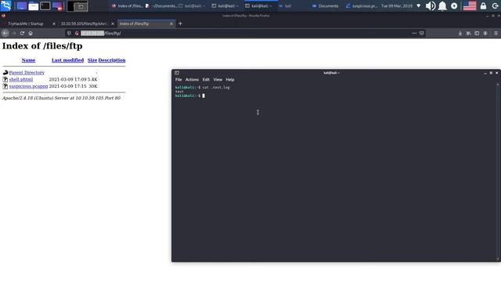Open the Parent Directory link
Image resolution: width=501 pixels, height=282 pixels.
coord(27,73)
